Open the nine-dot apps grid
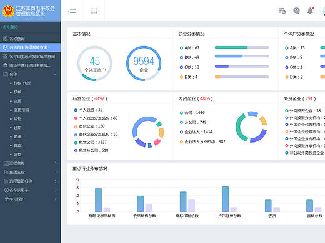Viewport: 325px width, 243px height. pyautogui.click(x=94, y=11)
